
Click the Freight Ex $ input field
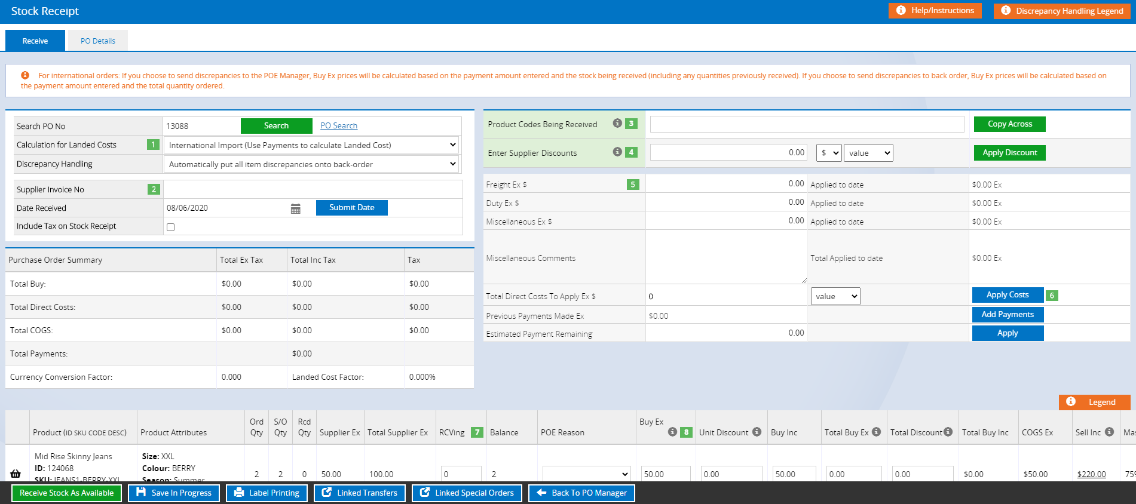pyautogui.click(x=726, y=184)
